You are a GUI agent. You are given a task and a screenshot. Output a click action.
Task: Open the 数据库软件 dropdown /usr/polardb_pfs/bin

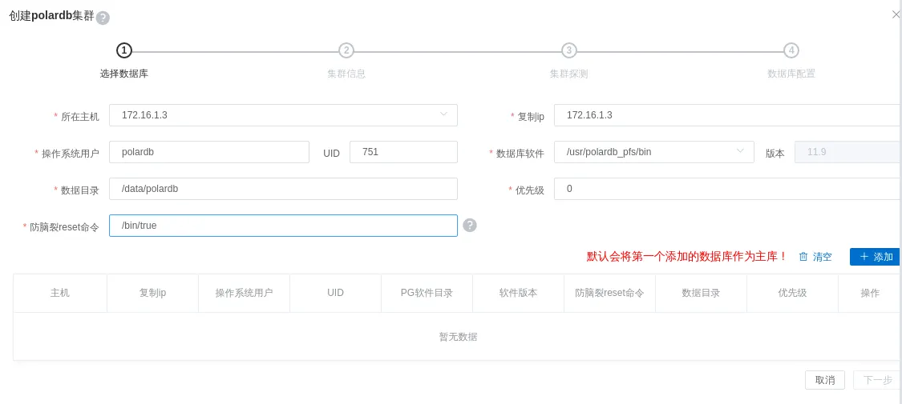pyautogui.click(x=654, y=152)
